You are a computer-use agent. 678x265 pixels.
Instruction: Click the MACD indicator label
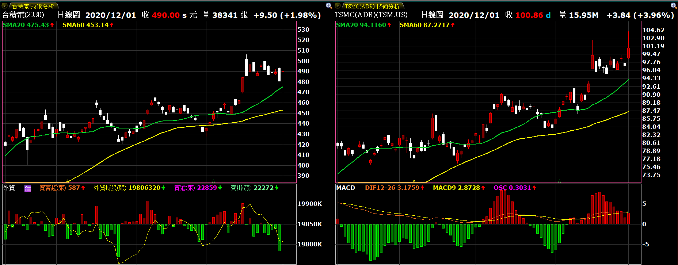tap(346, 188)
